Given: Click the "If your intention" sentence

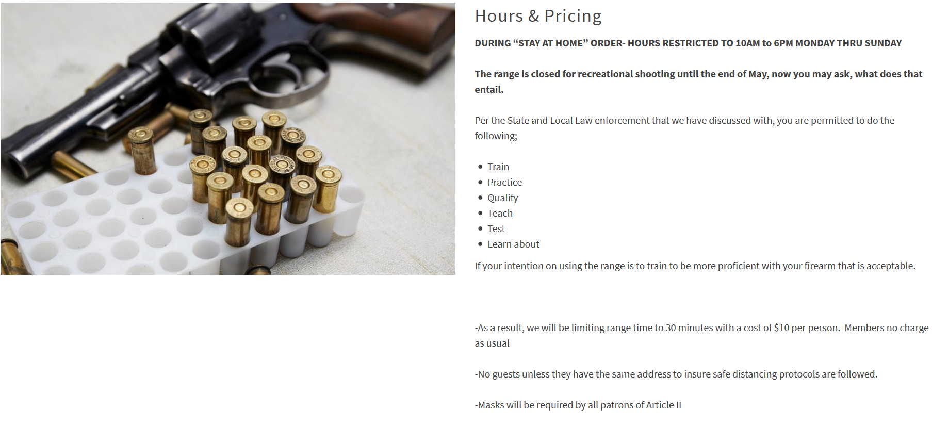Looking at the screenshot, I should (x=695, y=266).
